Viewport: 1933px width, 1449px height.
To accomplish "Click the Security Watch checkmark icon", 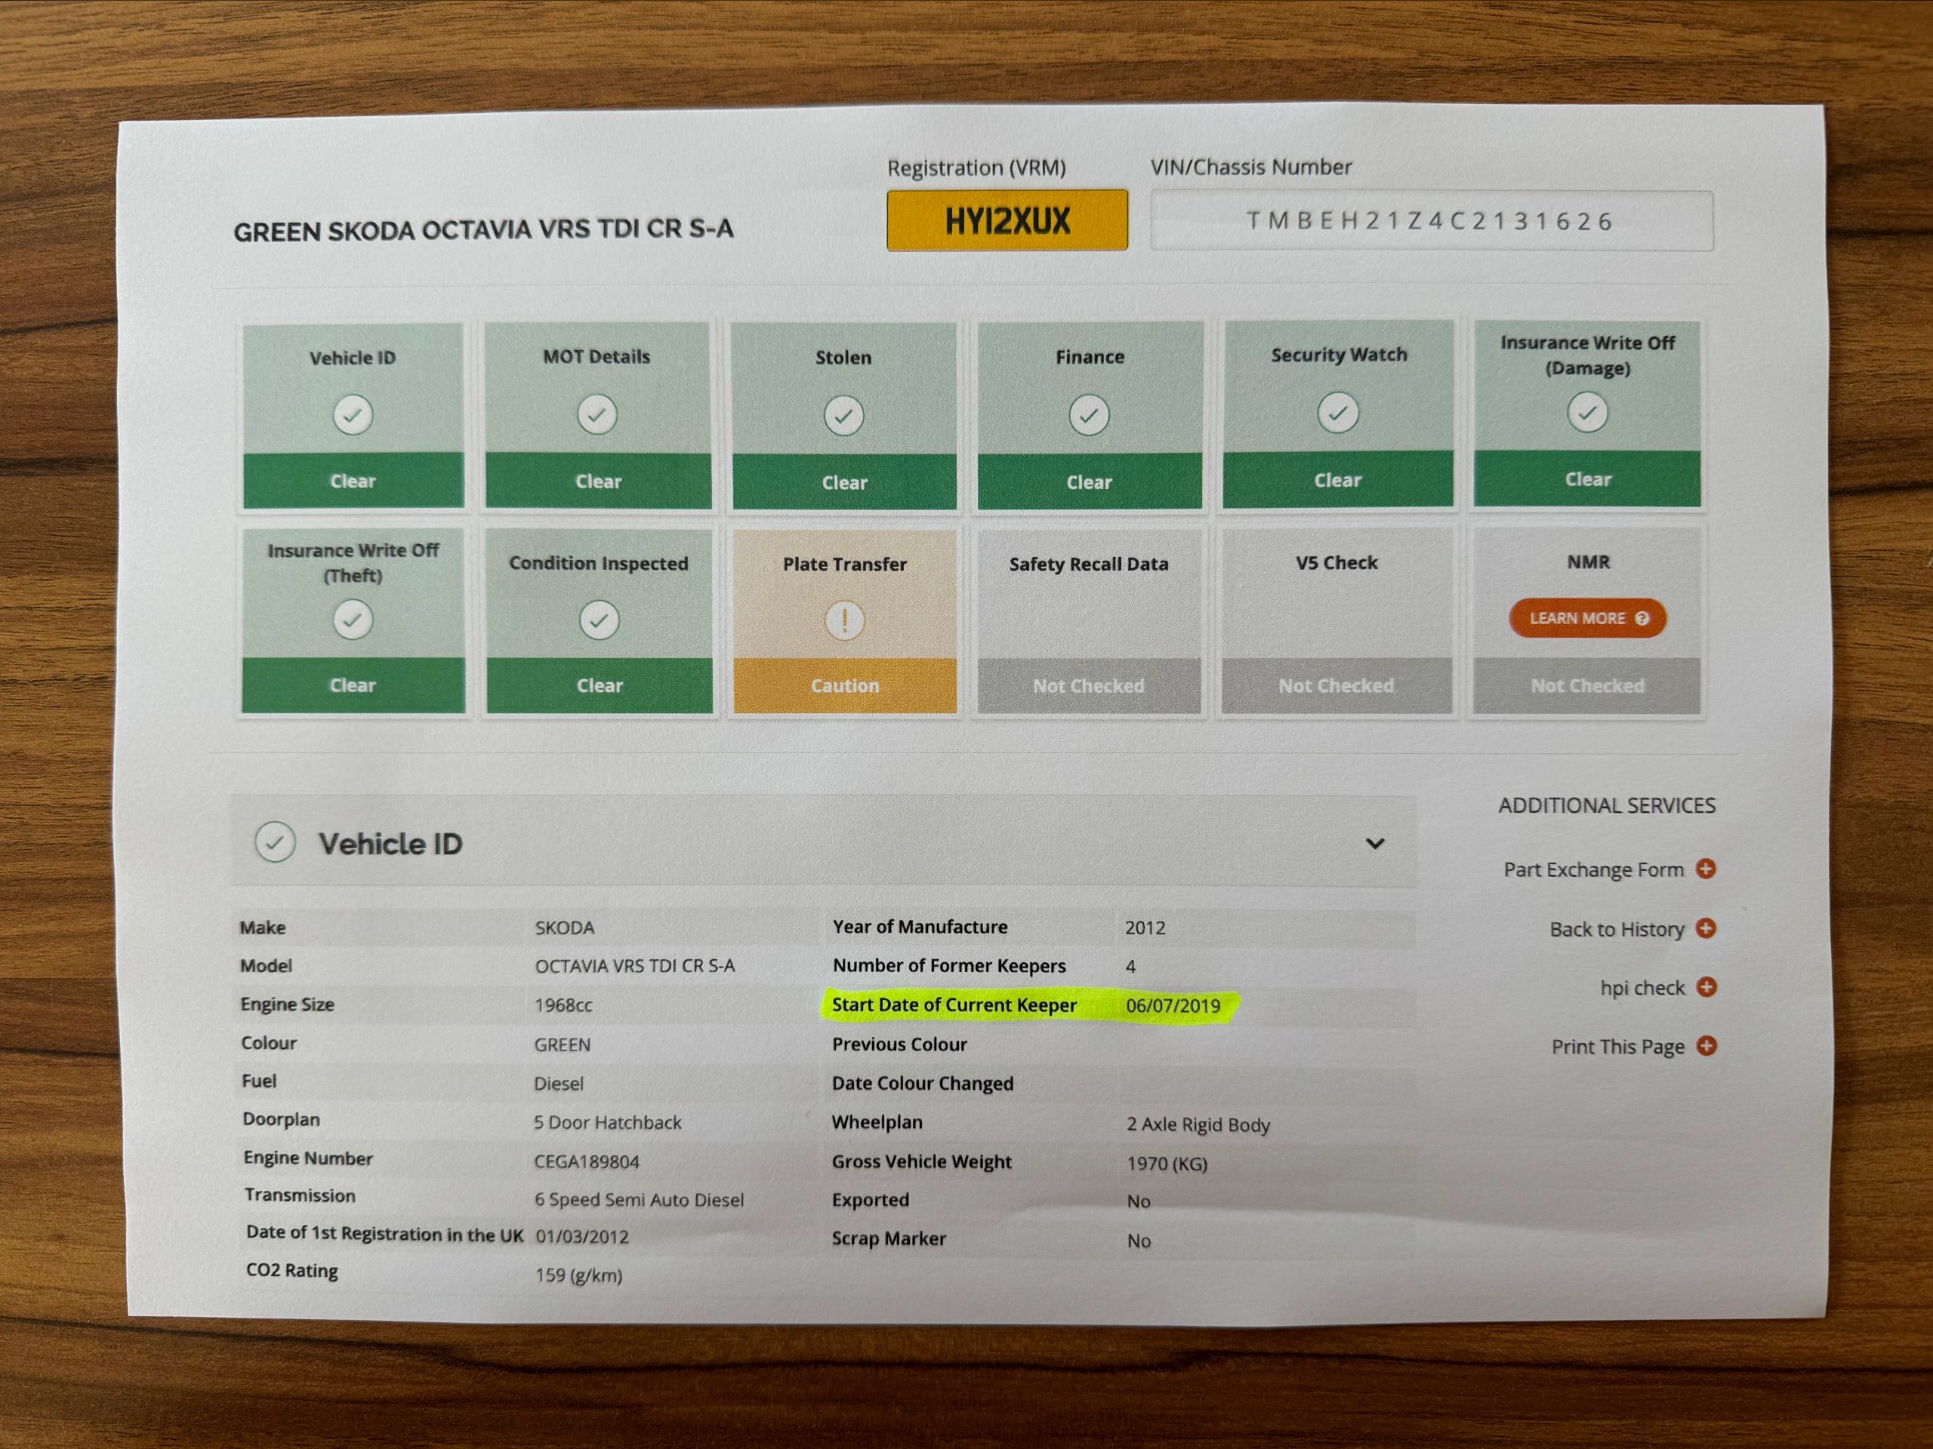I will point(1338,412).
